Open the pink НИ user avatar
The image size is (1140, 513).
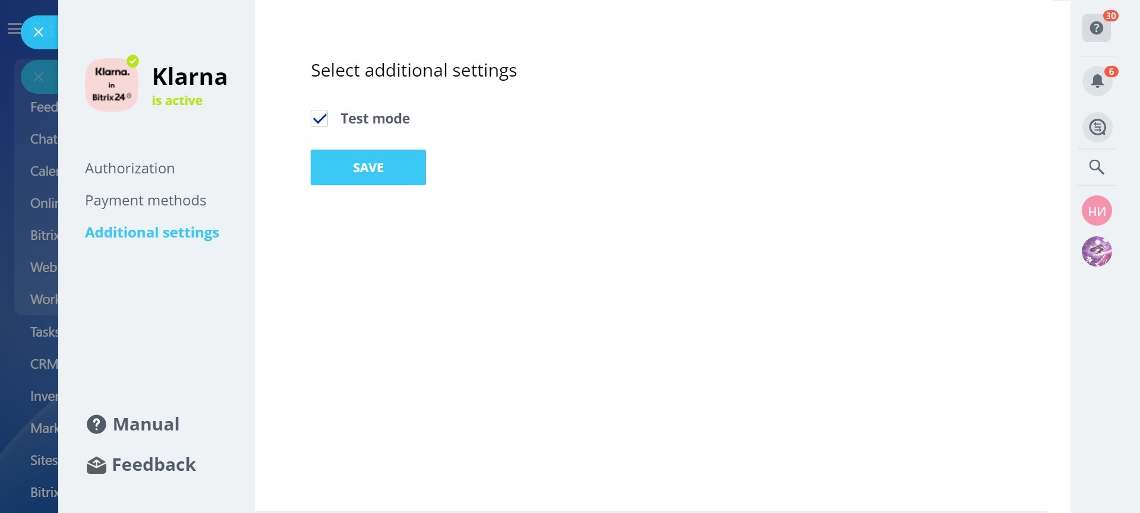[x=1097, y=211]
